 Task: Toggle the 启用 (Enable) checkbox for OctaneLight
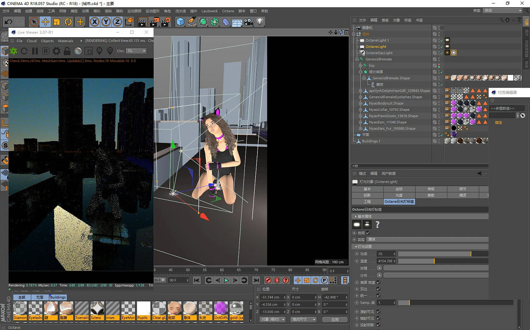[x=368, y=233]
